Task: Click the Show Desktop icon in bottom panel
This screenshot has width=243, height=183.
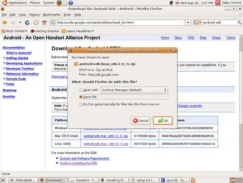Action: coord(3,180)
